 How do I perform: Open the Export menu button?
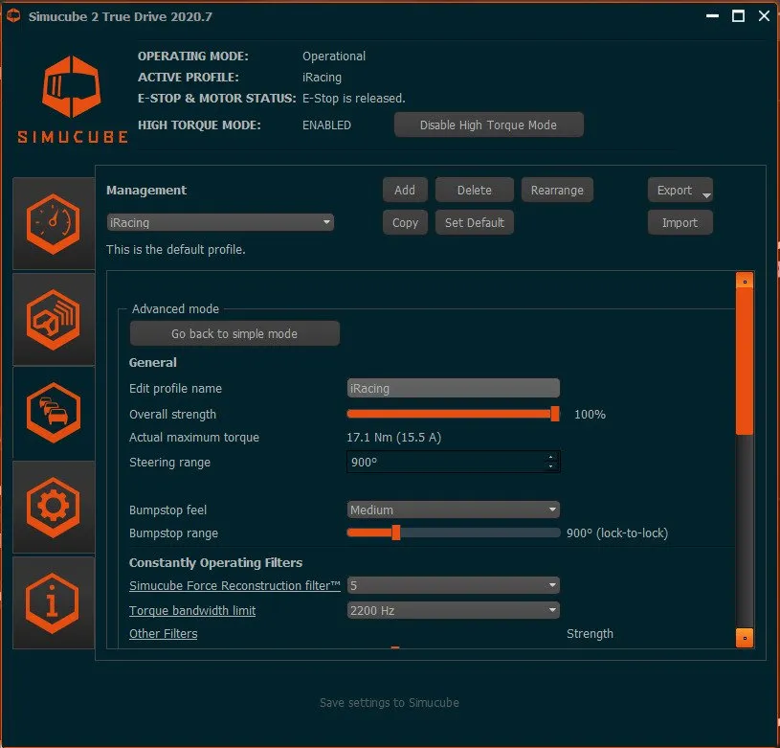680,191
